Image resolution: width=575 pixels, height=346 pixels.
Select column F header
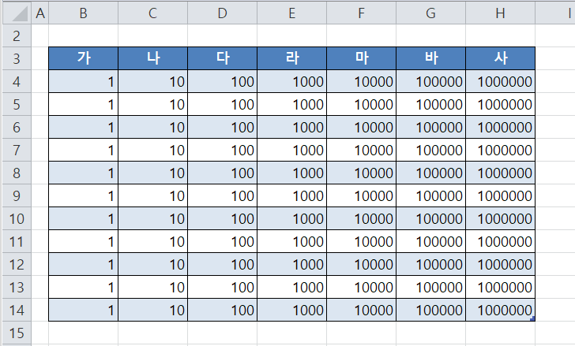click(x=361, y=13)
